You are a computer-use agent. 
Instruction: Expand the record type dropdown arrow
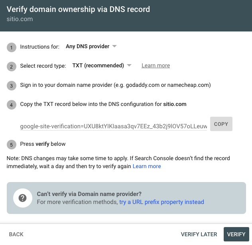(129, 65)
